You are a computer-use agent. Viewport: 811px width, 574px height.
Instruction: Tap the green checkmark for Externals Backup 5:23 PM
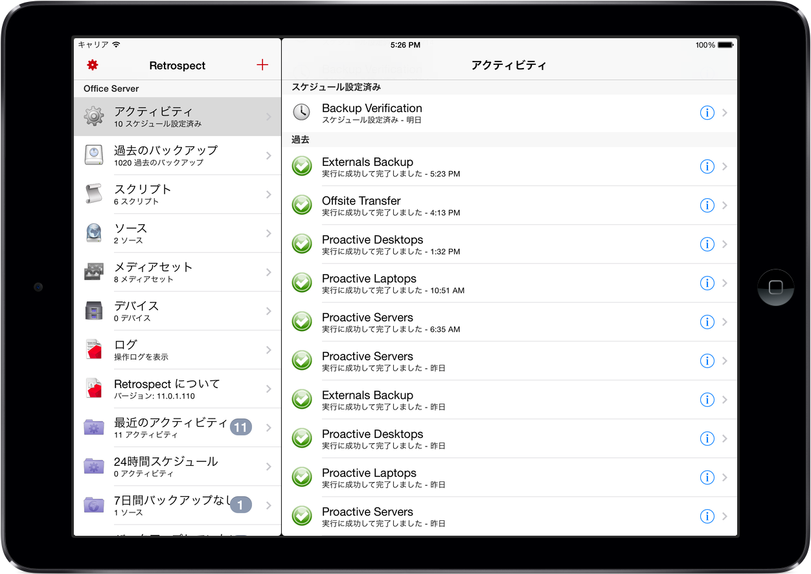(x=302, y=166)
